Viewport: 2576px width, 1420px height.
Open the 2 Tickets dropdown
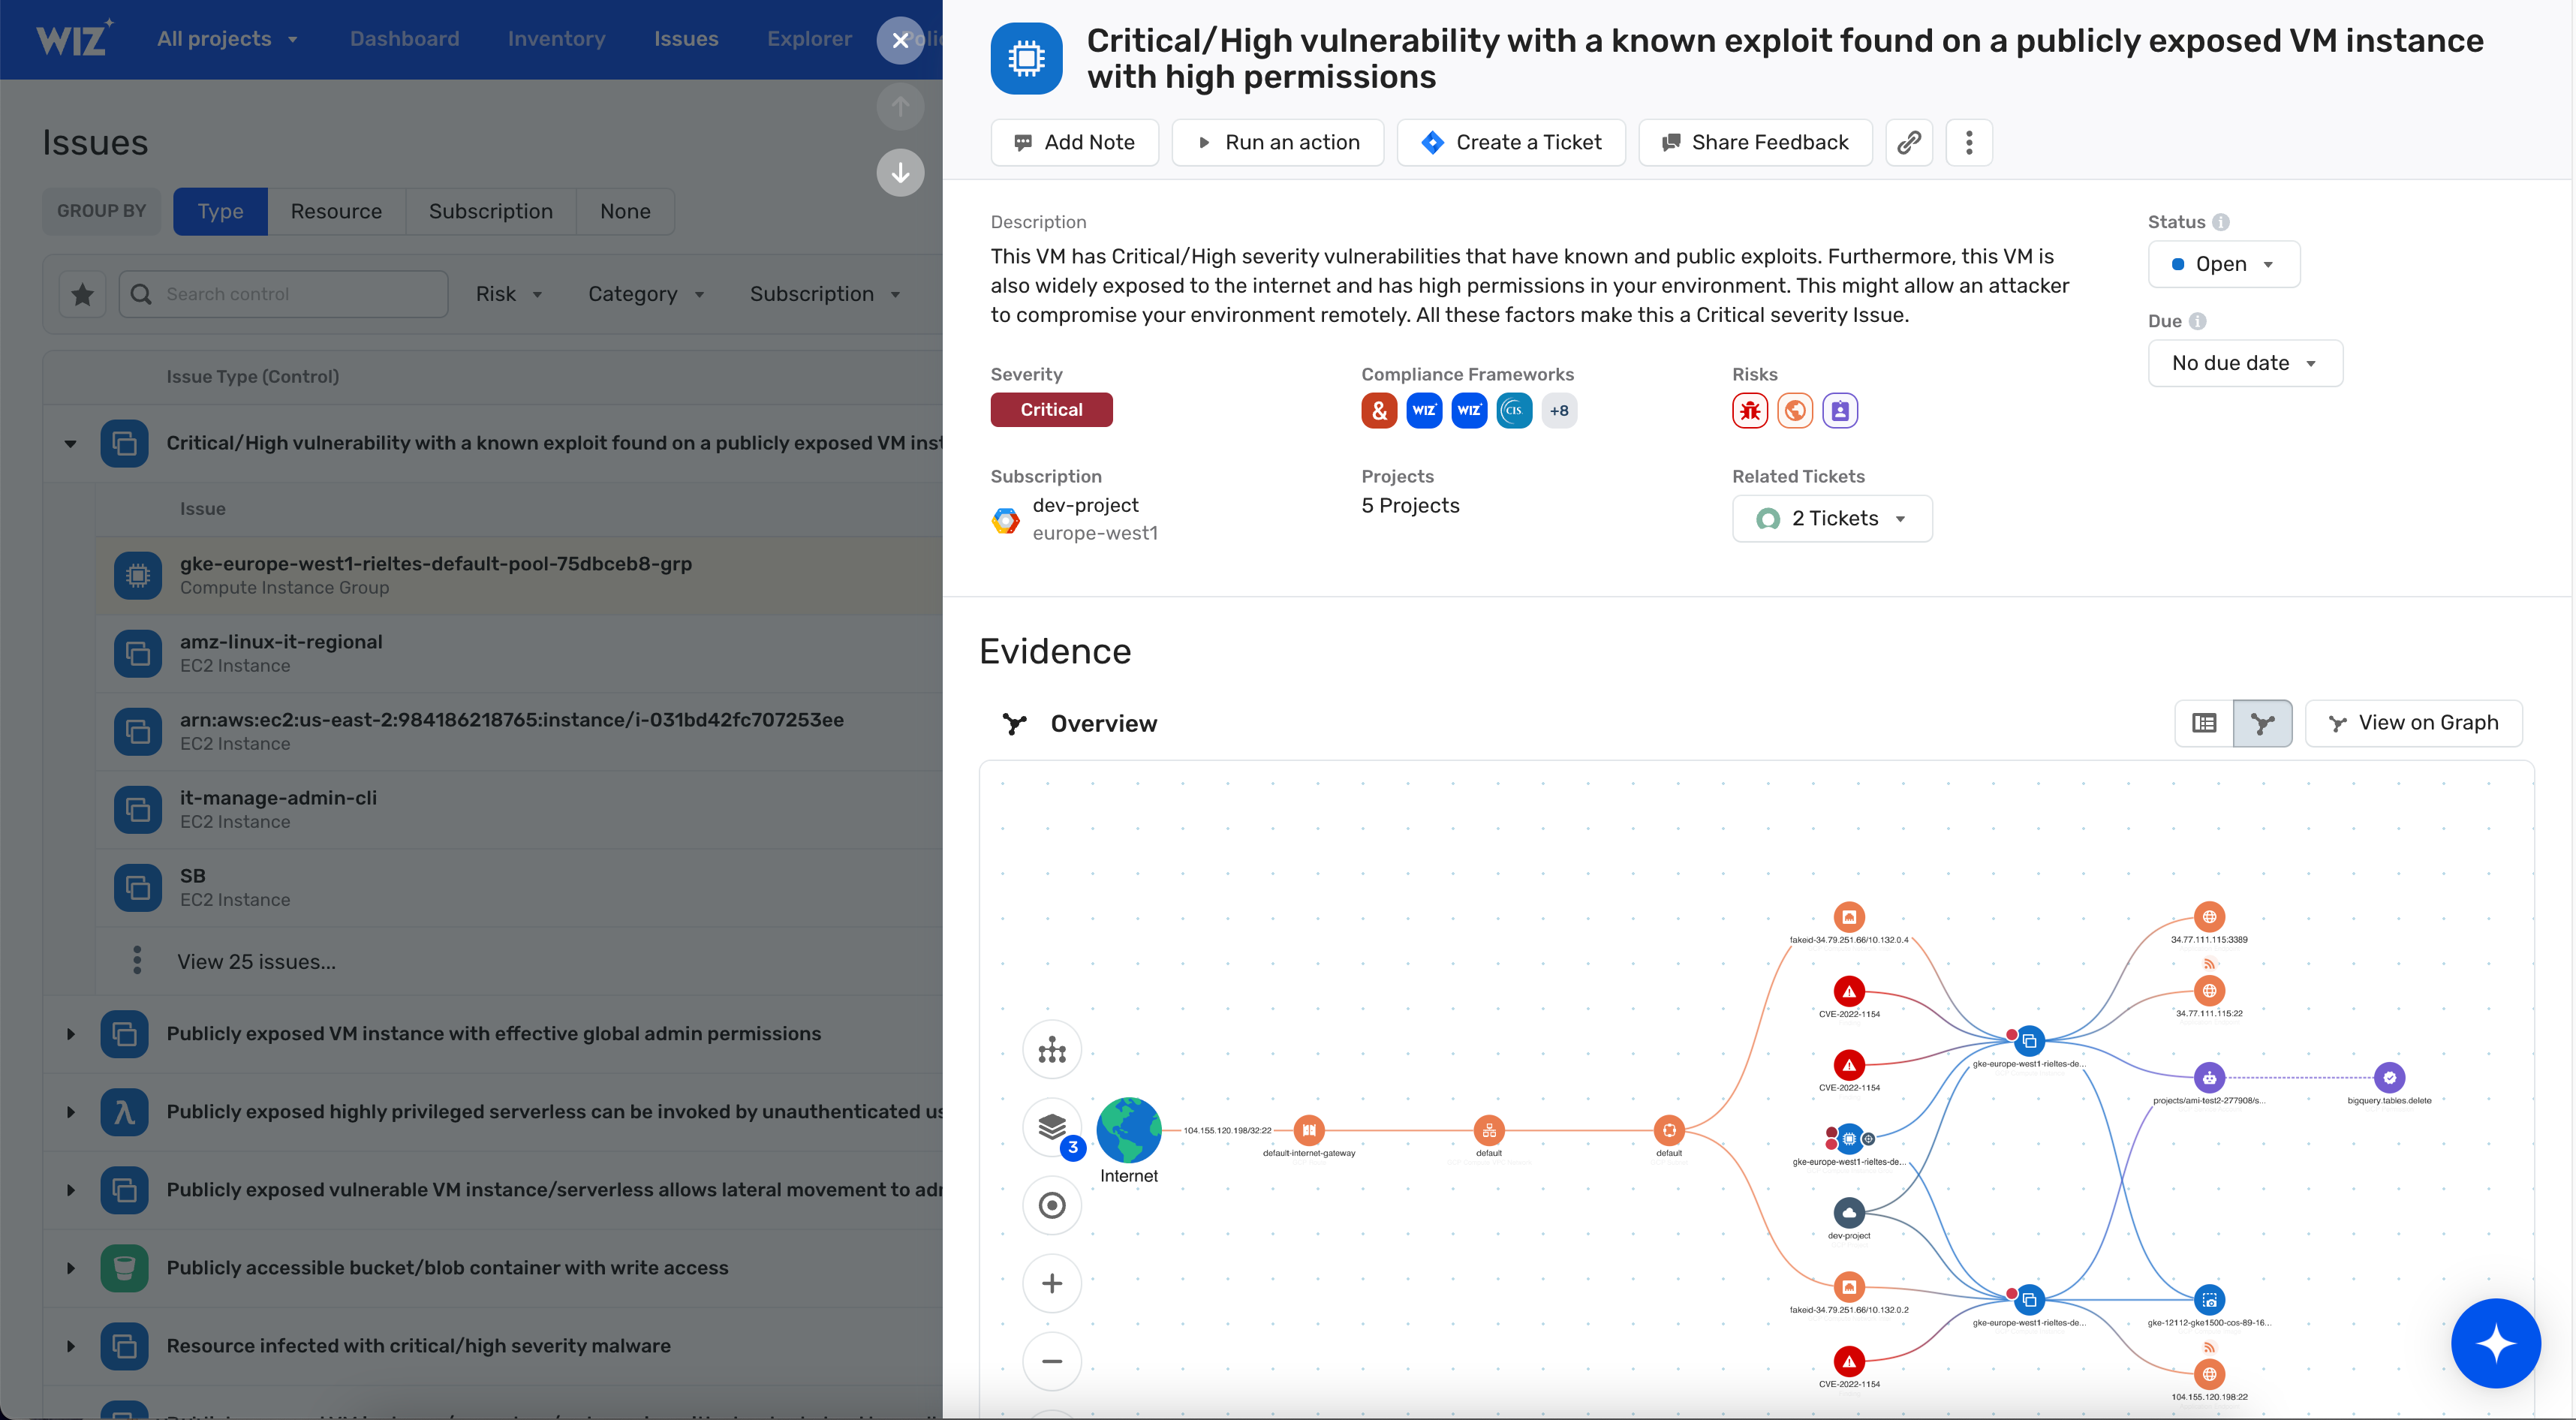(x=1832, y=518)
